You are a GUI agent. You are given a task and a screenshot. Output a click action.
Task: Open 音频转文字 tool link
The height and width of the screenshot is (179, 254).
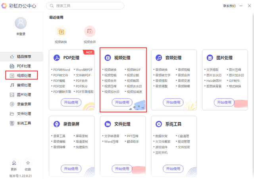click(x=163, y=75)
